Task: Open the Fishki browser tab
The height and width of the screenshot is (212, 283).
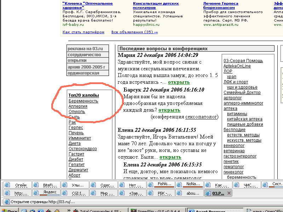Action: pyautogui.click(x=164, y=184)
